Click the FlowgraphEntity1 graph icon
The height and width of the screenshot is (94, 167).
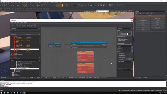(16, 69)
